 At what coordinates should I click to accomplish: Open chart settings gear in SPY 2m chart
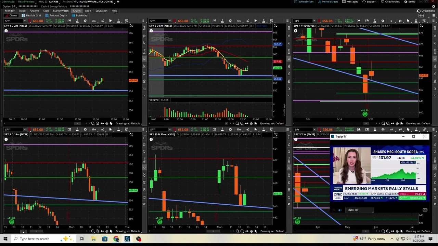85,21
